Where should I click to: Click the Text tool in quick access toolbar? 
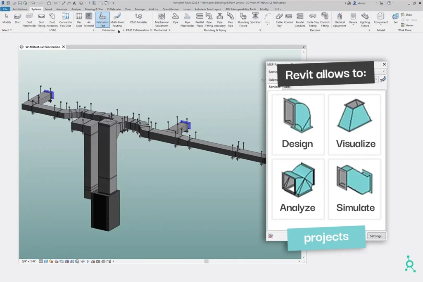pos(74,3)
